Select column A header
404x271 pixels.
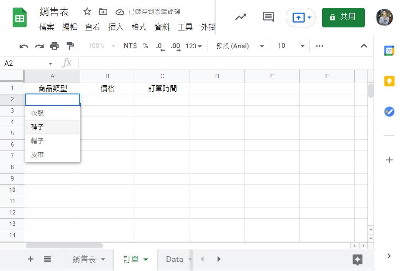pos(52,77)
